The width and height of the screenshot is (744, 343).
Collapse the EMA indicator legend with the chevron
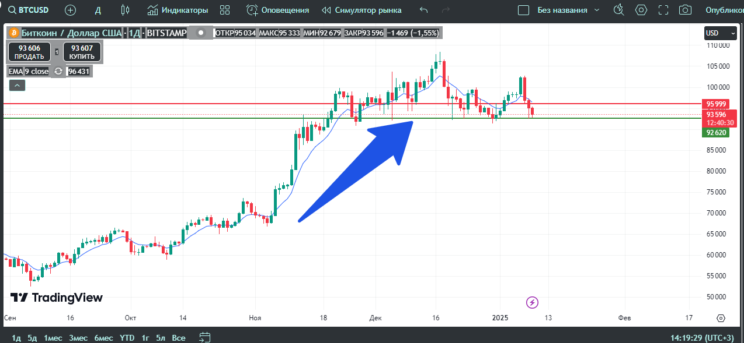(x=17, y=85)
